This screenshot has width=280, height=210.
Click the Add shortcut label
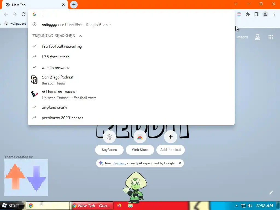pos(171,150)
